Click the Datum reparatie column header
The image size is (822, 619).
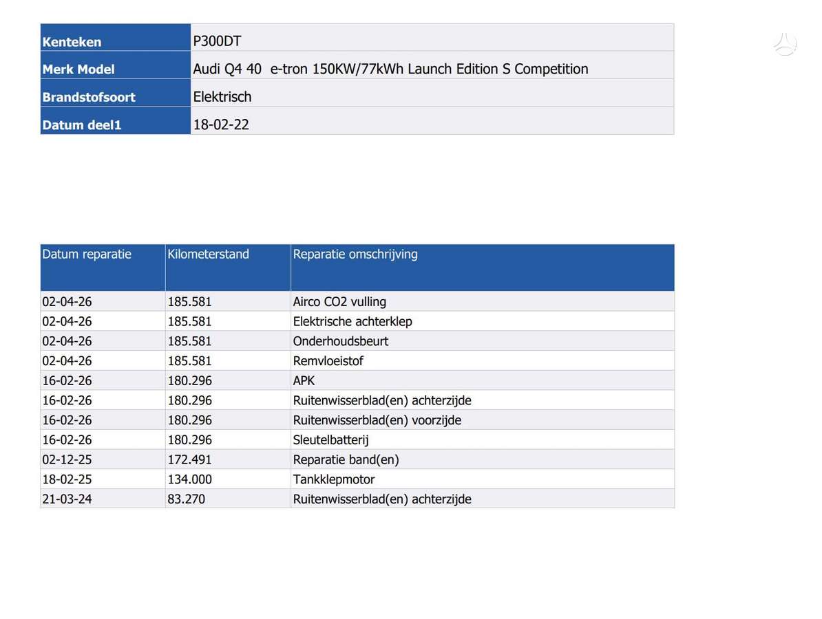103,267
